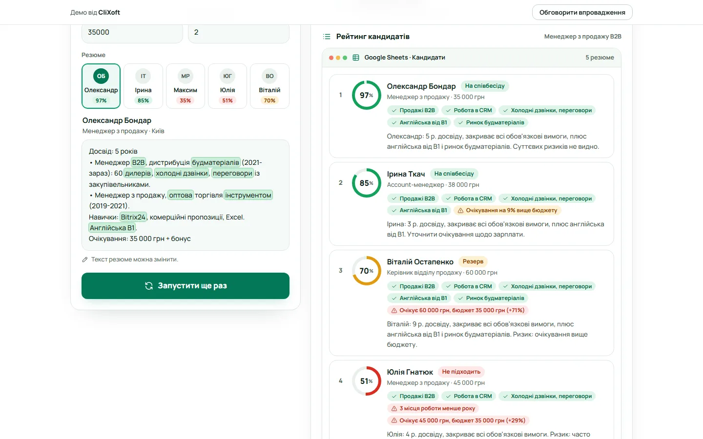703x439 pixels.
Task: Click the highlighted Англійська B1 keyword in resume
Action: [x=112, y=228]
